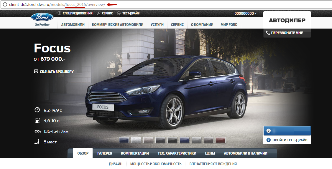Open top bar Сервис link
This screenshot has width=332, height=169.
(x=107, y=13)
